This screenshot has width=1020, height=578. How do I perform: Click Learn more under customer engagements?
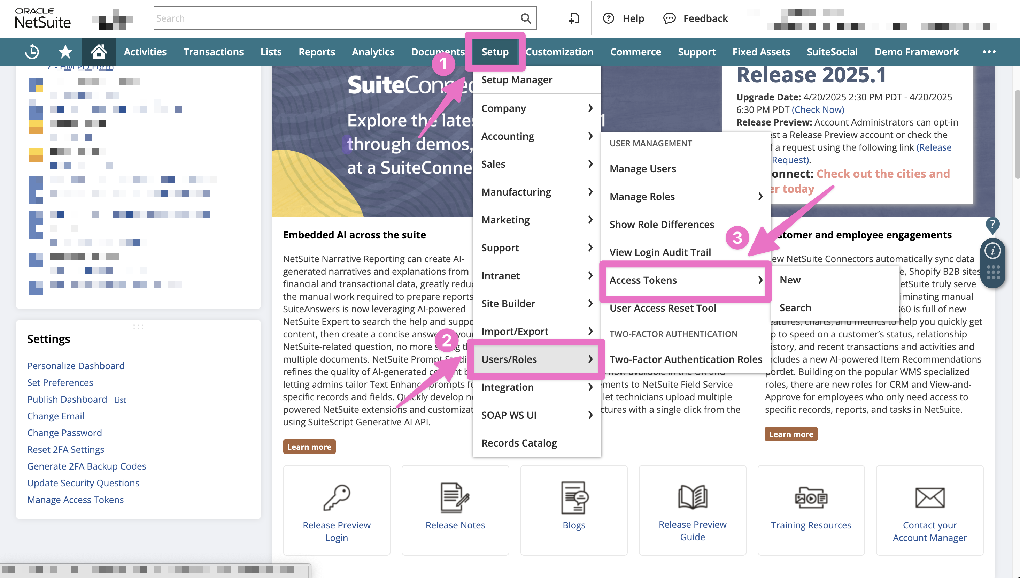(791, 434)
